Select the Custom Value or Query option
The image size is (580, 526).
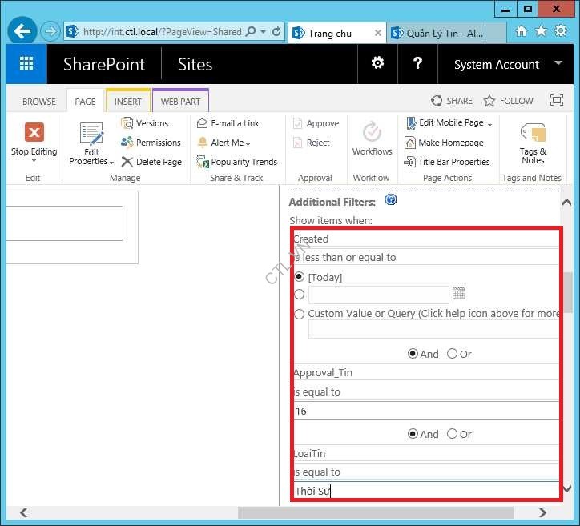(300, 314)
